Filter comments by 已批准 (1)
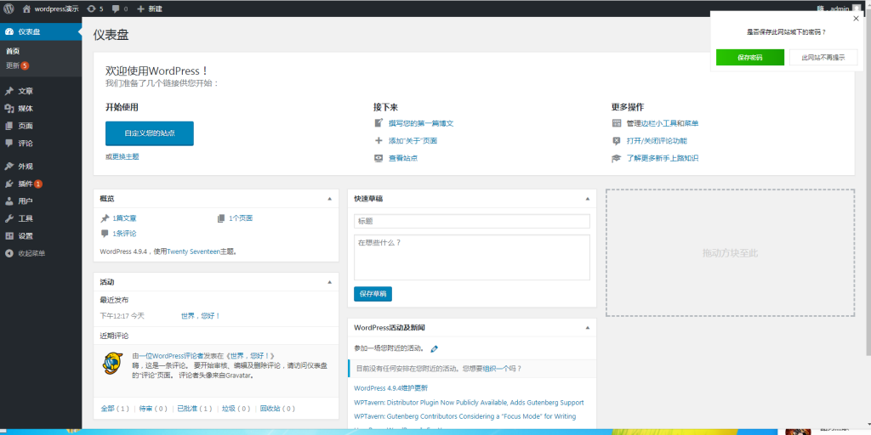 pos(195,409)
